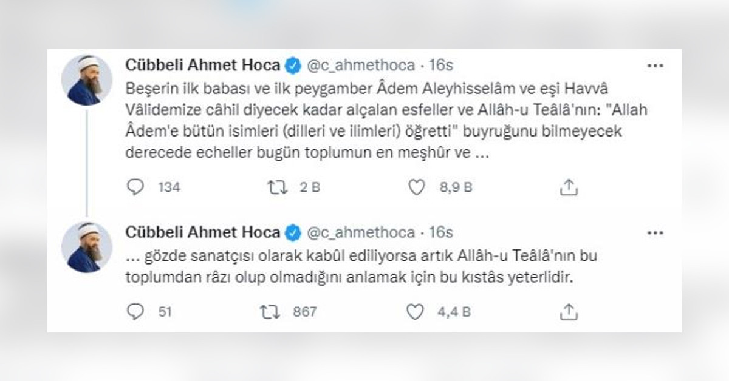Click the profile avatar of the second tweet
729x381 pixels.
point(90,246)
